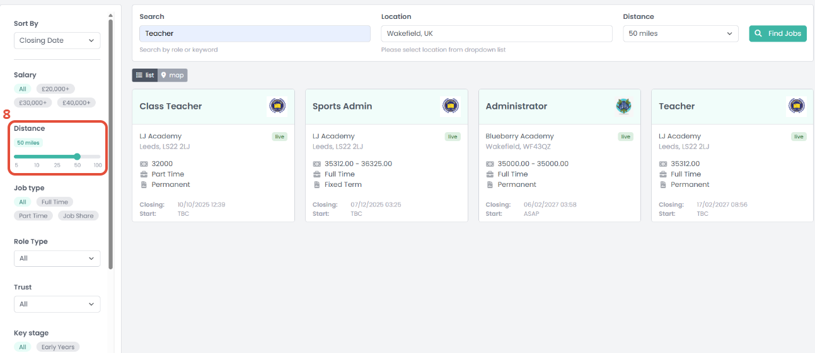815x353 pixels.
Task: Click the ASAP start value
Action: (x=531, y=214)
